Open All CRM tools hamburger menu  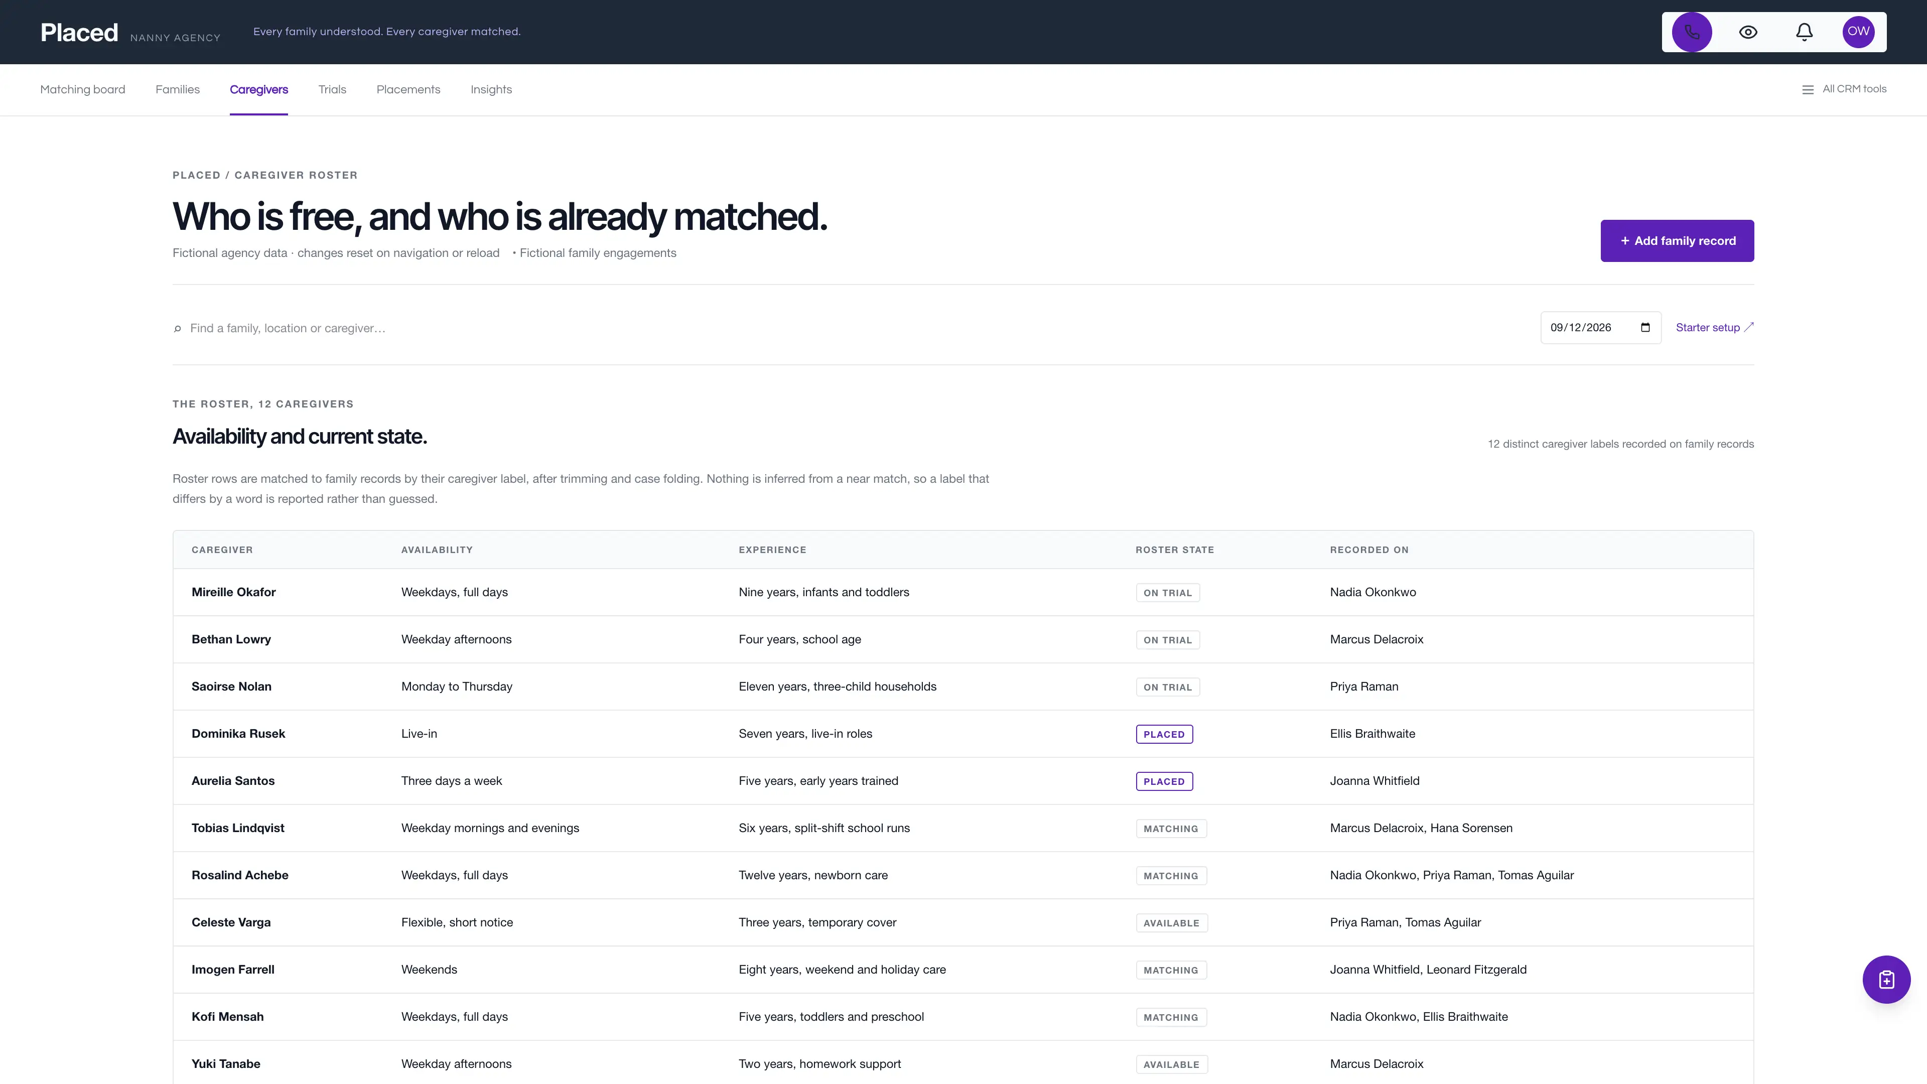[1844, 89]
